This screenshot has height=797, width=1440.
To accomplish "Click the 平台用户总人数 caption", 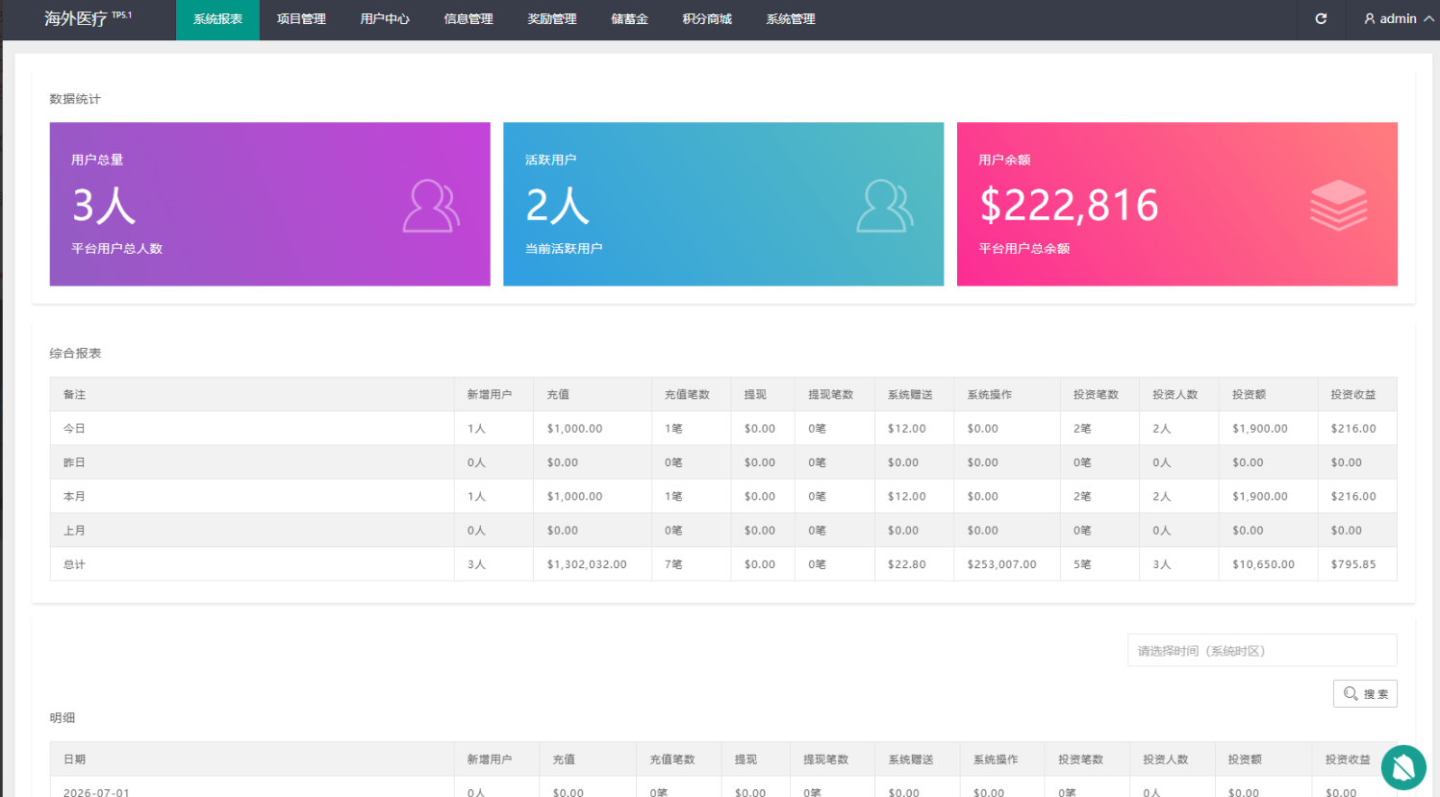I will pyautogui.click(x=116, y=248).
